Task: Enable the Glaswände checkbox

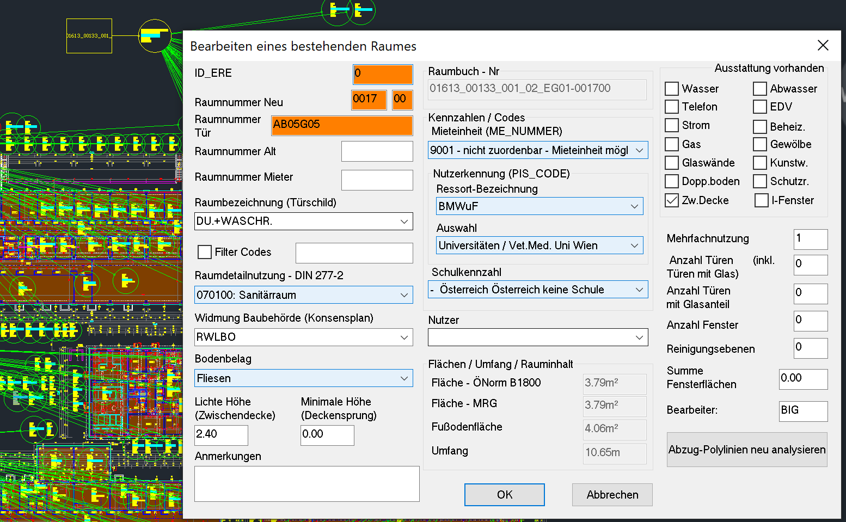Action: pyautogui.click(x=672, y=163)
